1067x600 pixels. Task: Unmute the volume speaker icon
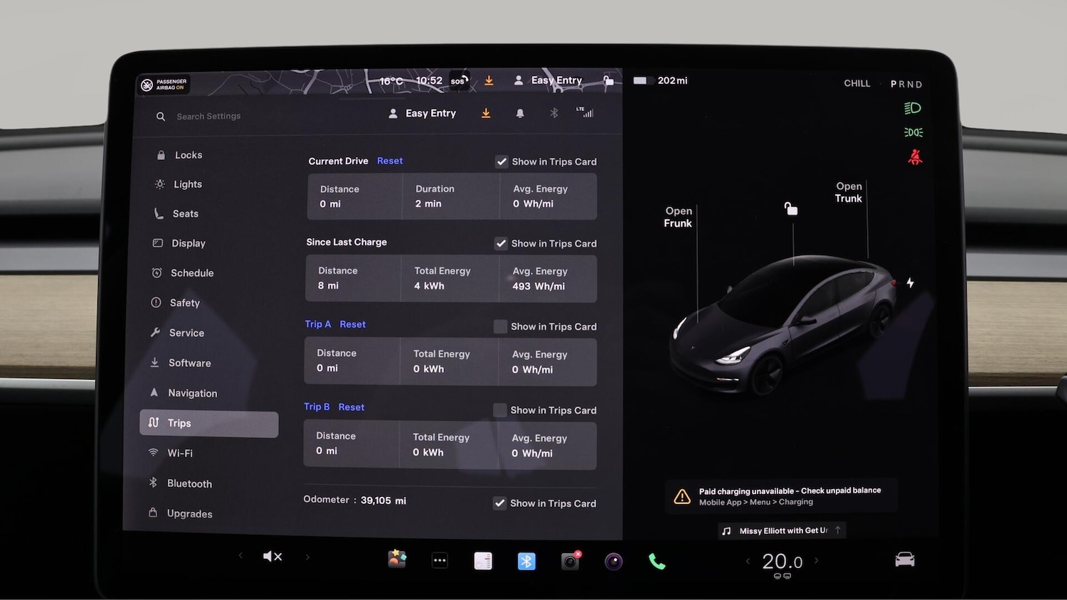tap(272, 557)
